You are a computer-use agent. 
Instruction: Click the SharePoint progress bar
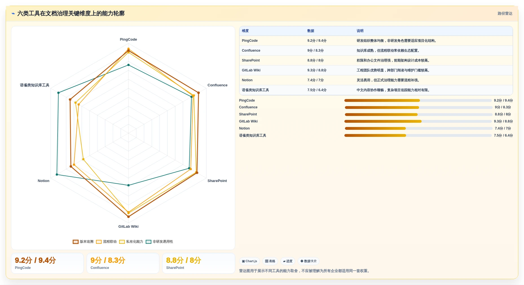coord(419,115)
